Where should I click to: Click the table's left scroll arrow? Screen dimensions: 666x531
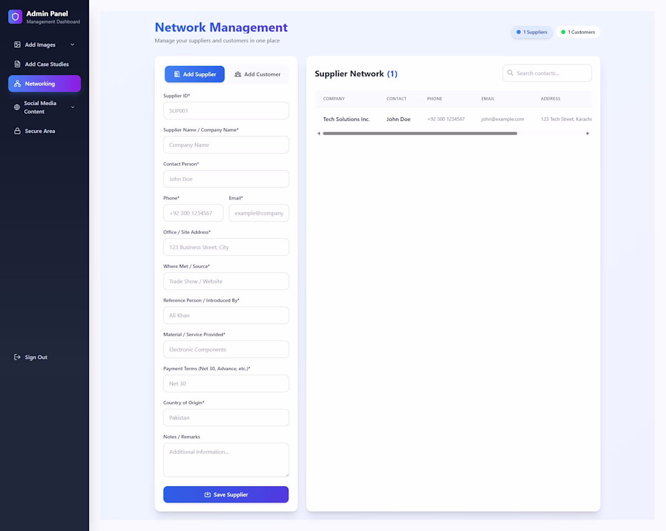[x=319, y=133]
